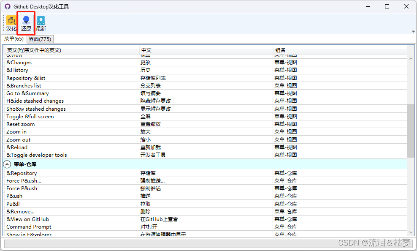Click the bottom status progress bar

(x=208, y=243)
